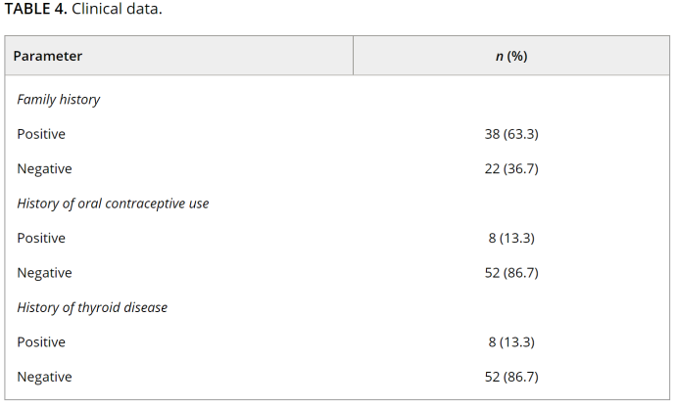This screenshot has height=407, width=677.
Task: Click the n (%) column header
Action: click(511, 56)
